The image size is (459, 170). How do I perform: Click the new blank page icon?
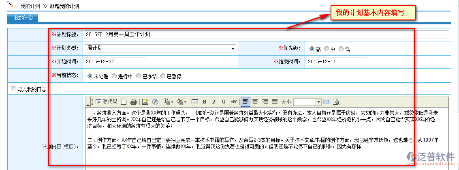point(124,102)
